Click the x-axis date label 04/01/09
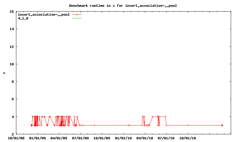Screen dimensions: 237x142 point(59,138)
